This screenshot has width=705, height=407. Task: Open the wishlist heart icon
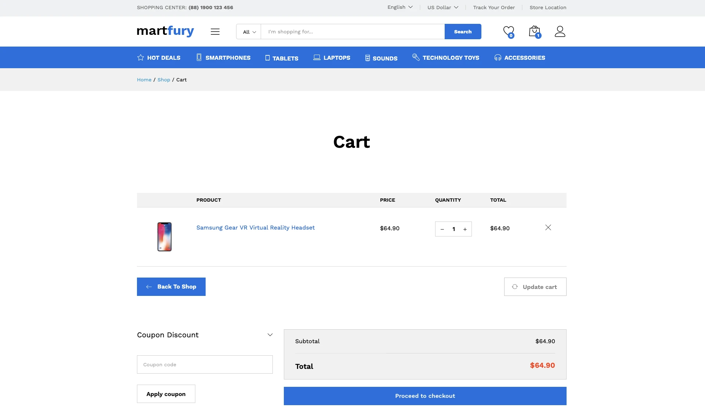(x=508, y=32)
